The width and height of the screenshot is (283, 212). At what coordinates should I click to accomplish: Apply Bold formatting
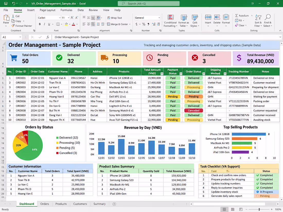click(40, 24)
